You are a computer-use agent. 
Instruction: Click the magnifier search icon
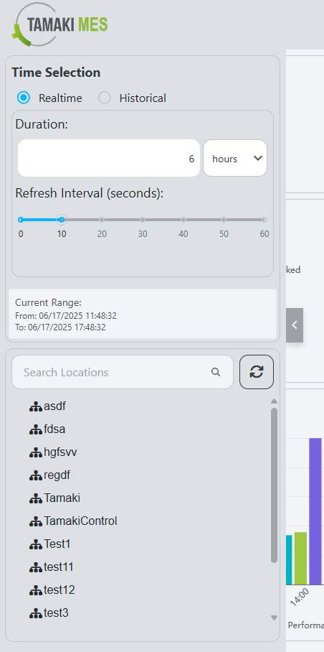216,372
